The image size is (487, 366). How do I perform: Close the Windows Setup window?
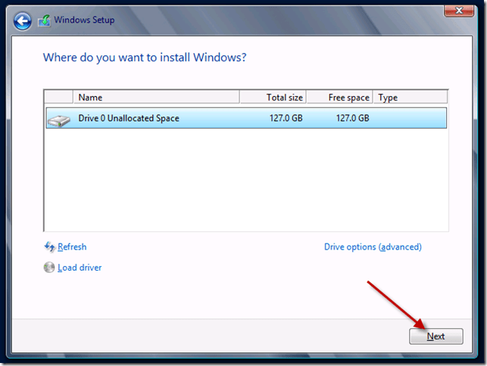454,11
